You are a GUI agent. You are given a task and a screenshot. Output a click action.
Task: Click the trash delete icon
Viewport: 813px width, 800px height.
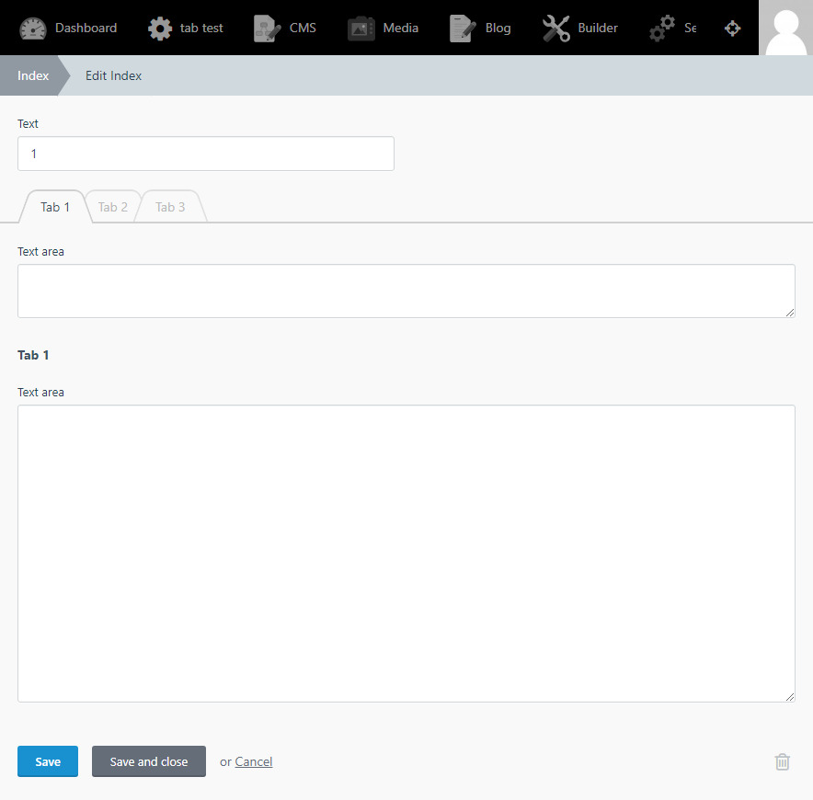pyautogui.click(x=782, y=761)
